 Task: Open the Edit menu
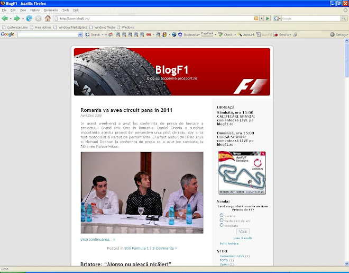pyautogui.click(x=13, y=10)
